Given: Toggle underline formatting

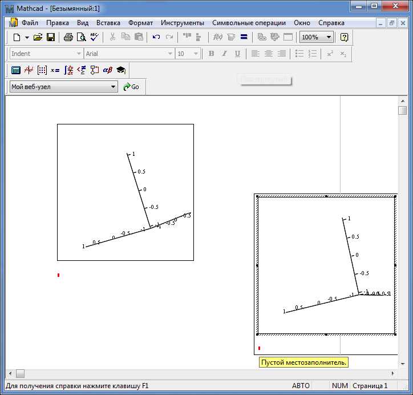Looking at the screenshot, I should pyautogui.click(x=237, y=54).
